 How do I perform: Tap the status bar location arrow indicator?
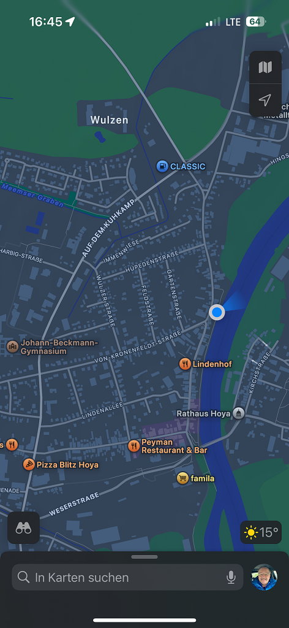point(70,21)
